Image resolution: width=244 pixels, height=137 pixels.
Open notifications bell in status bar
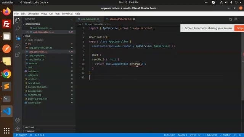(x=240, y=135)
